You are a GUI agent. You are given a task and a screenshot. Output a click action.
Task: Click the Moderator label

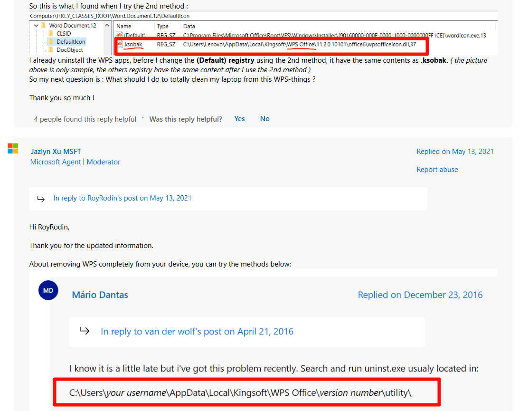104,162
